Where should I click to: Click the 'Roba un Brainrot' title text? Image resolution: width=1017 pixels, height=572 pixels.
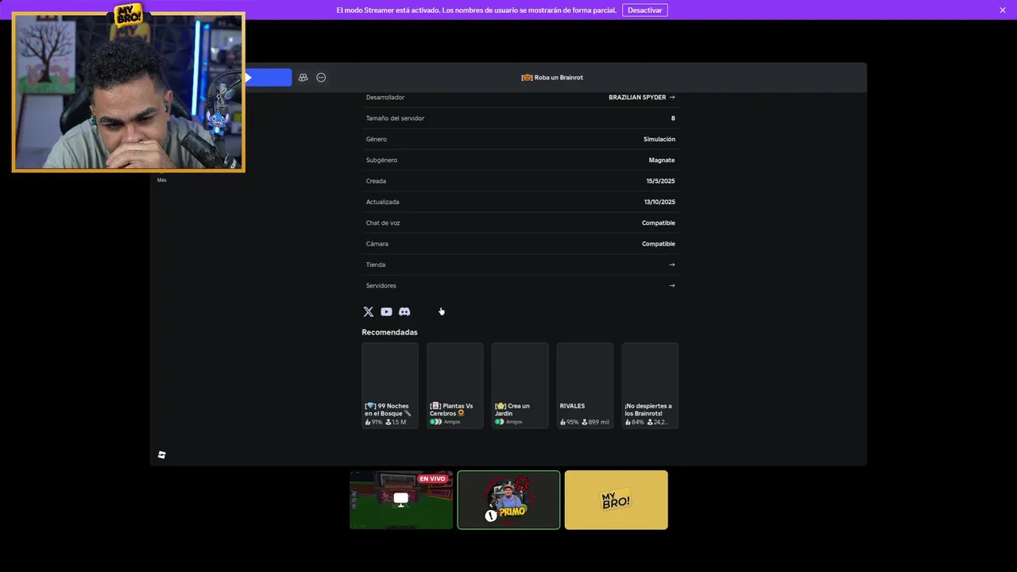pos(552,77)
